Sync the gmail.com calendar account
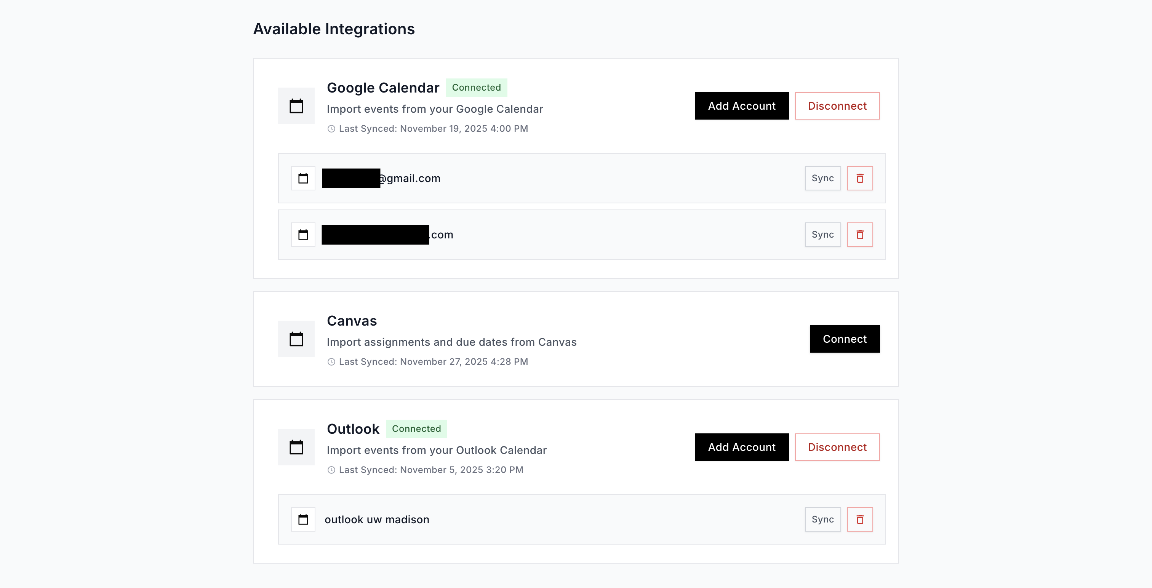The height and width of the screenshot is (588, 1152). pyautogui.click(x=822, y=178)
